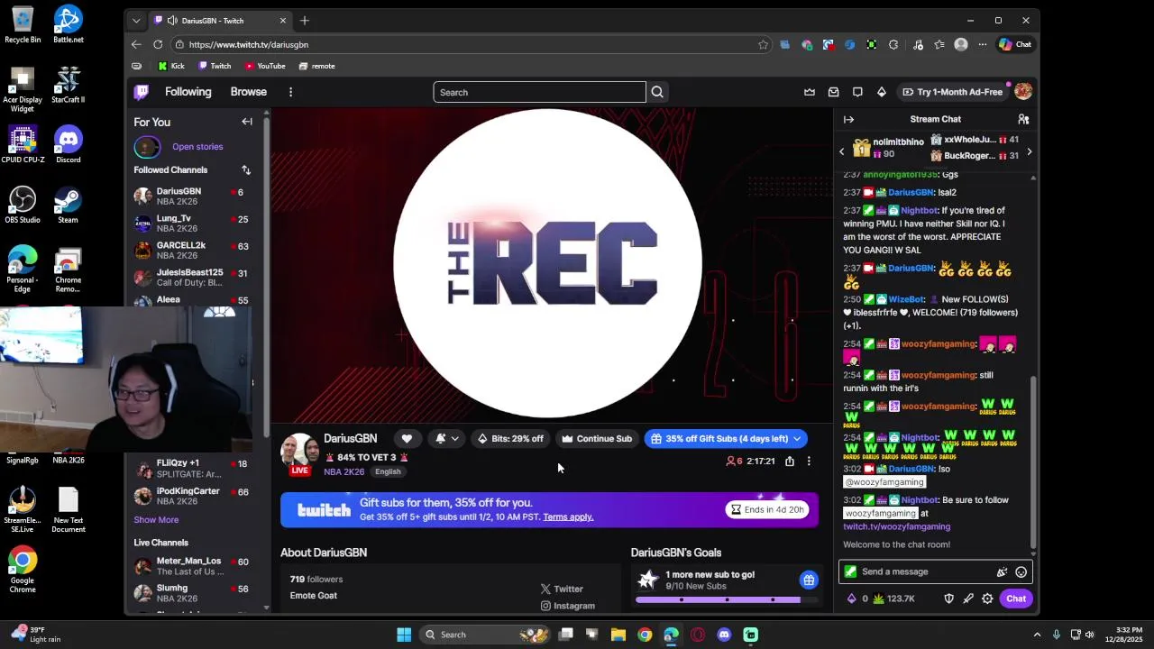Add this page to browser favorites

(x=763, y=44)
